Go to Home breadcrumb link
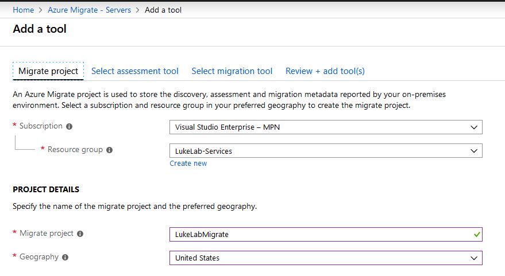This screenshot has width=505, height=276. click(x=23, y=10)
